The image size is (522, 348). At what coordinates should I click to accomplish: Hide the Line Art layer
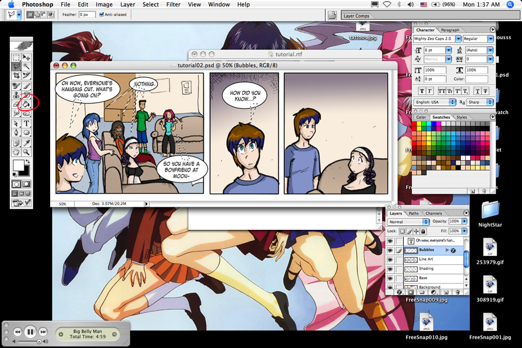390,260
